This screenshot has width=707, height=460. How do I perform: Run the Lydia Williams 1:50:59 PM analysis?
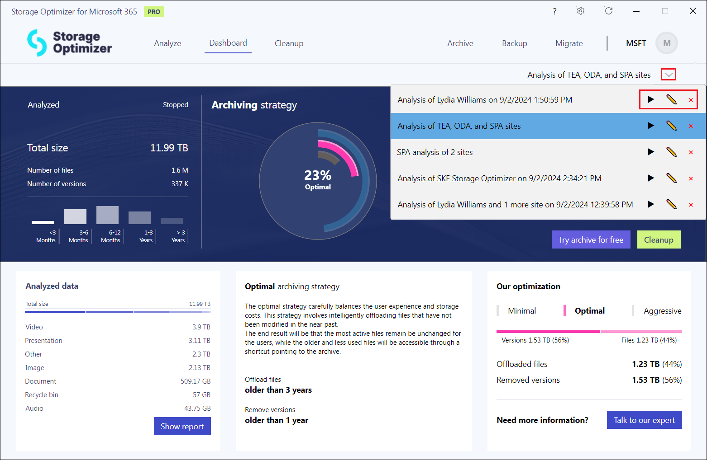(x=650, y=99)
